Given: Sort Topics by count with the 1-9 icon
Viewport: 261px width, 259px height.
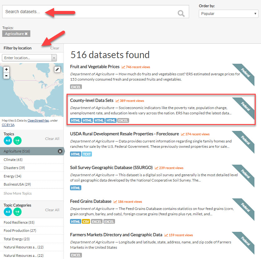Looking at the screenshot, I should pyautogui.click(x=17, y=141).
